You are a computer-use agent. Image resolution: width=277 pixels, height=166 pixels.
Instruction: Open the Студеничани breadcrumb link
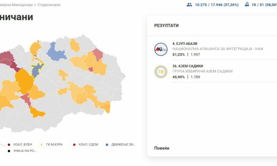(x=49, y=5)
